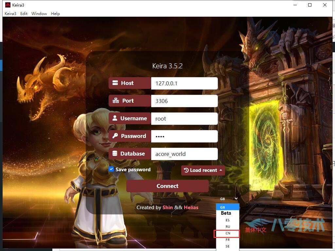This screenshot has height=251, width=335.
Task: Minimize the Keira3 window
Action: coord(295,5)
